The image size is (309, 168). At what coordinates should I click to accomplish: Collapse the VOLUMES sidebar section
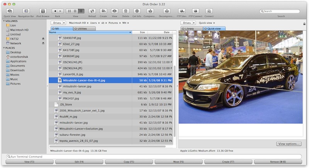(3, 21)
